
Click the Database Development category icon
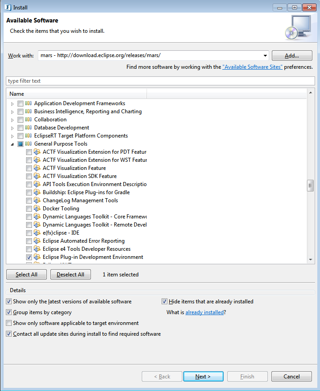(x=28, y=128)
